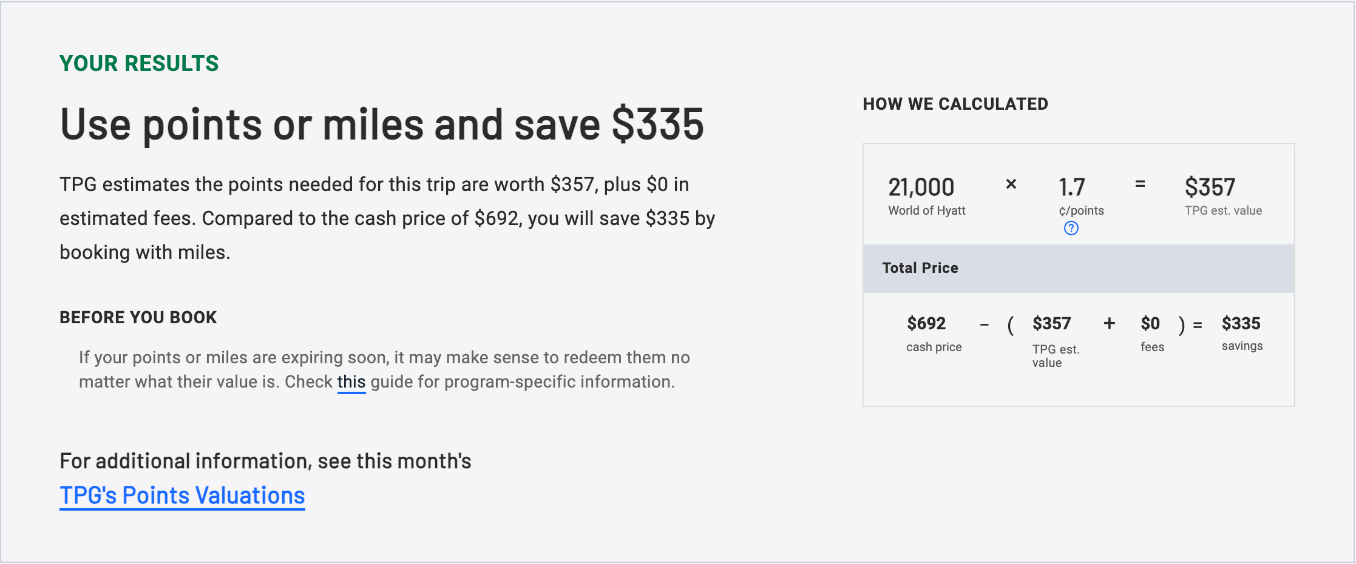Click the TPG estimates summary paragraph
This screenshot has width=1356, height=564.
click(387, 218)
